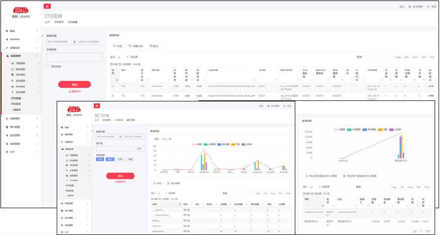The image size is (440, 235).
Task: Open 支付报表 yen icon in 打印追溯 window sidebar
Action: coord(12,92)
